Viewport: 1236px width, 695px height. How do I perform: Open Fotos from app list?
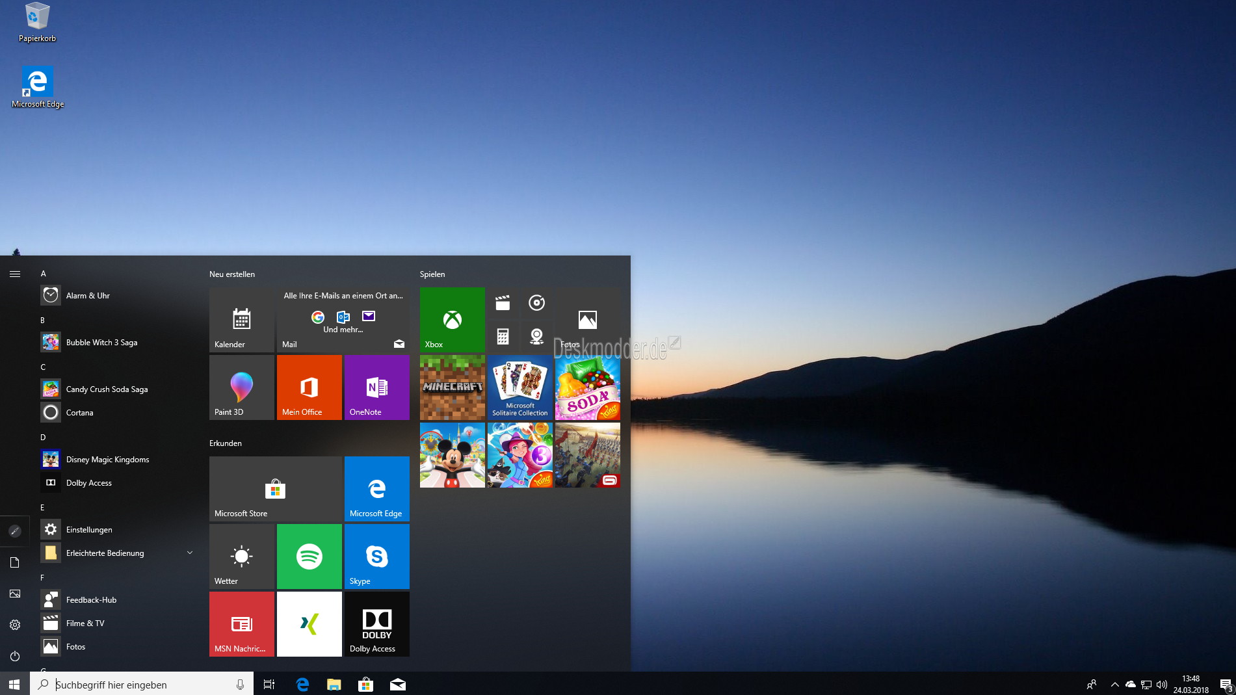117,647
